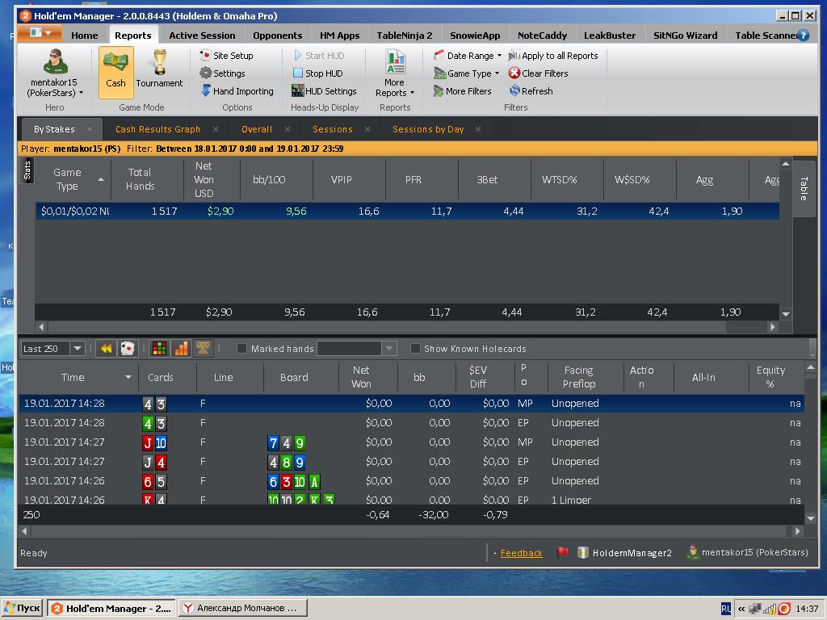
Task: Switch to the Cash Results Graph report tab
Action: pos(157,129)
